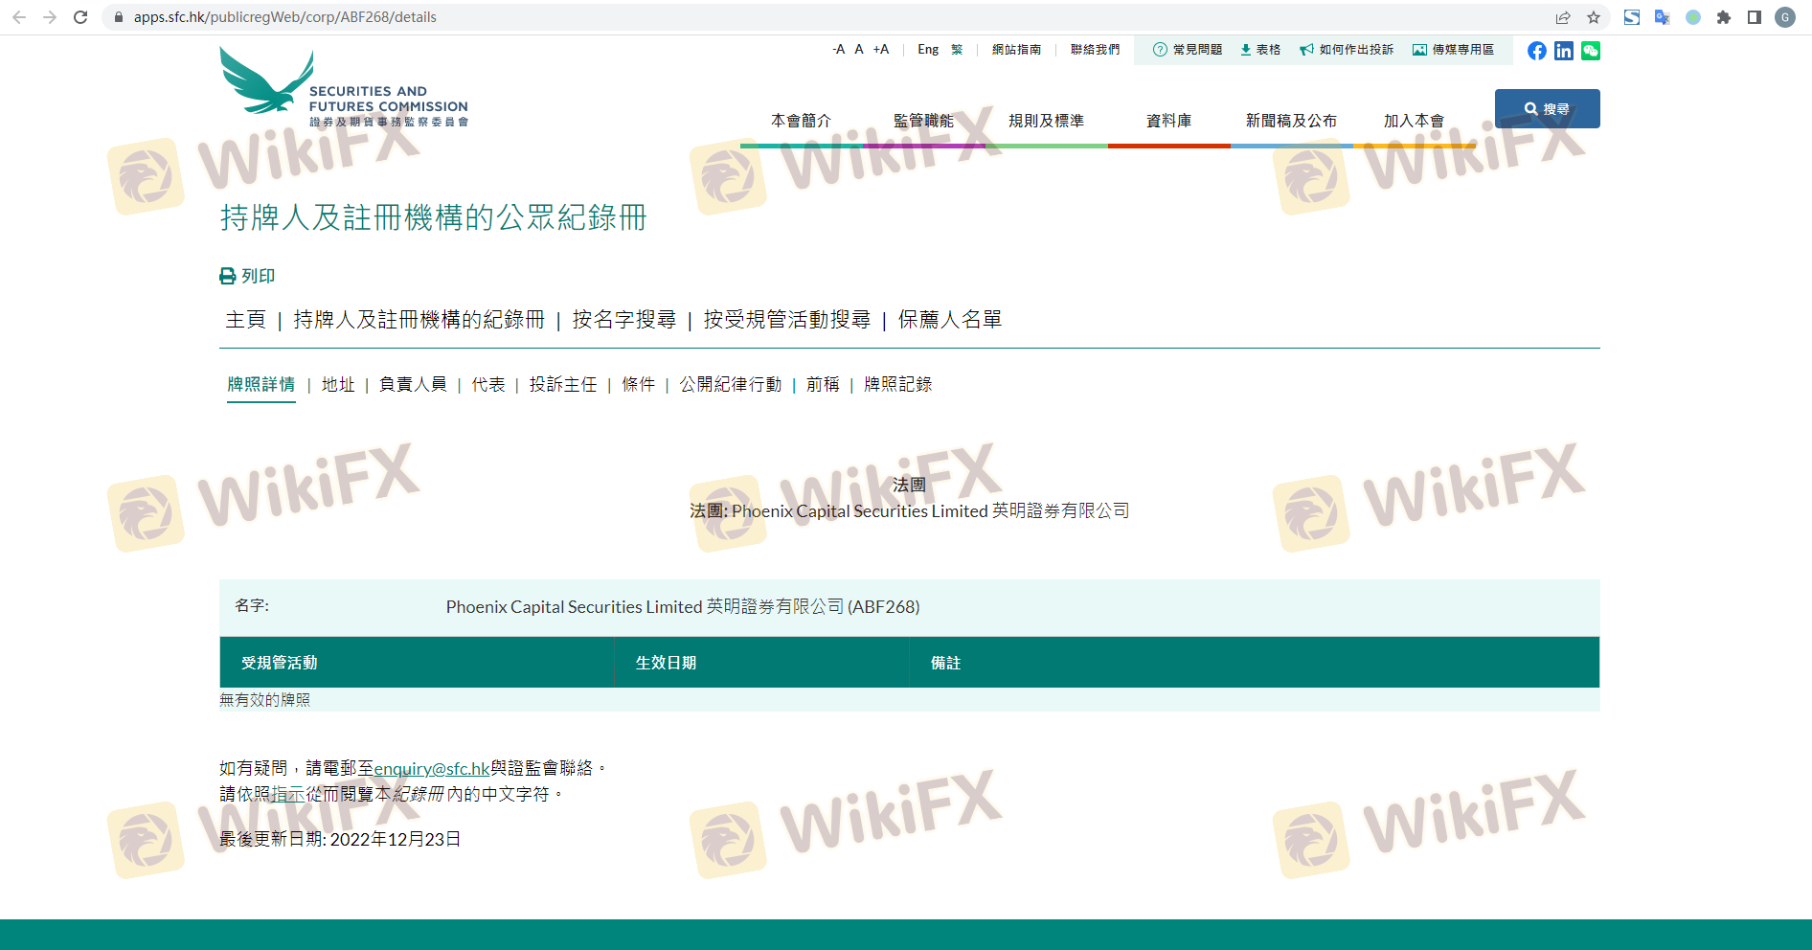Open the Extensions puzzle icon
Image resolution: width=1812 pixels, height=950 pixels.
pos(1724,17)
